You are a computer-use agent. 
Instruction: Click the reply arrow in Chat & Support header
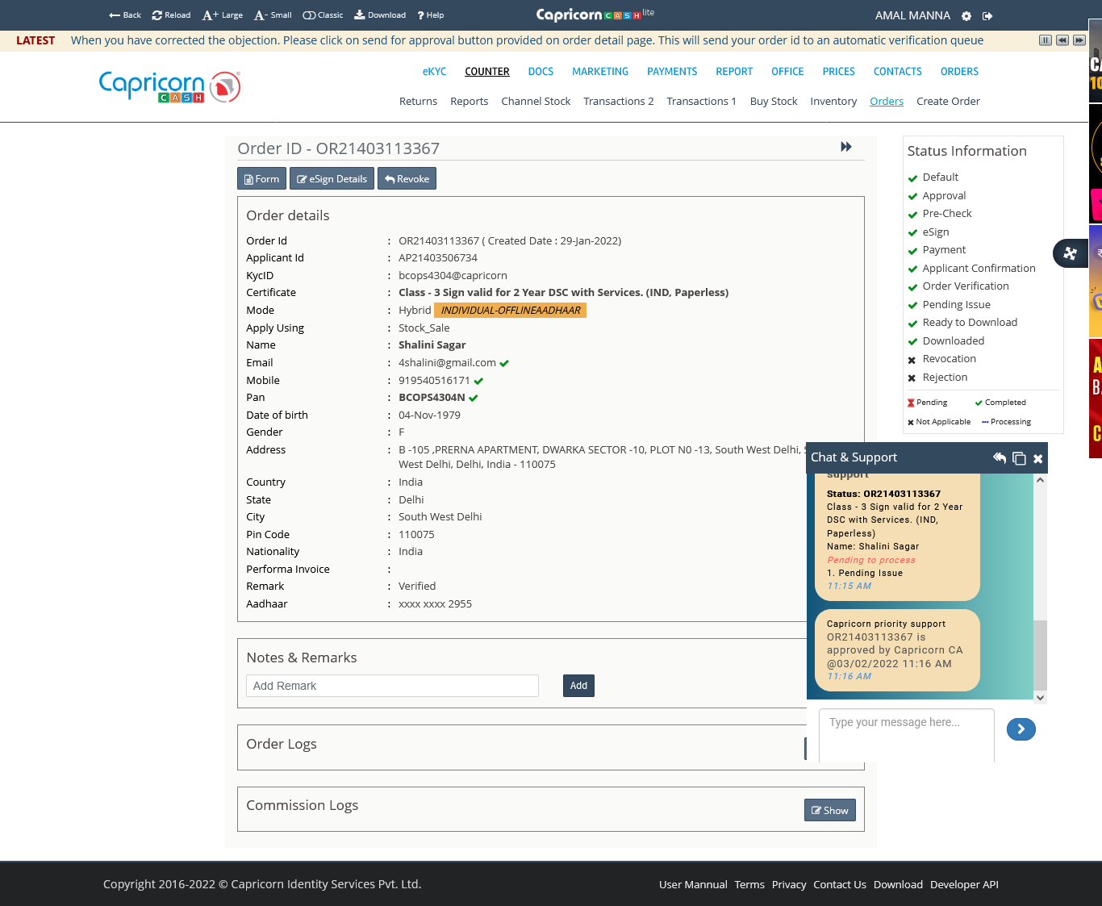1000,458
